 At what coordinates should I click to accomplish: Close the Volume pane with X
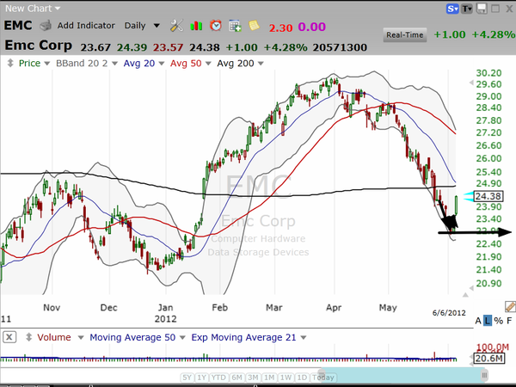(9, 337)
